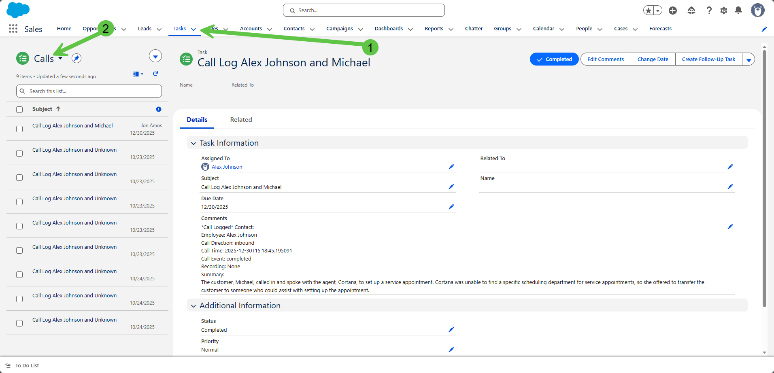The height and width of the screenshot is (373, 774).
Task: Click the Edit Comments button
Action: pos(605,59)
